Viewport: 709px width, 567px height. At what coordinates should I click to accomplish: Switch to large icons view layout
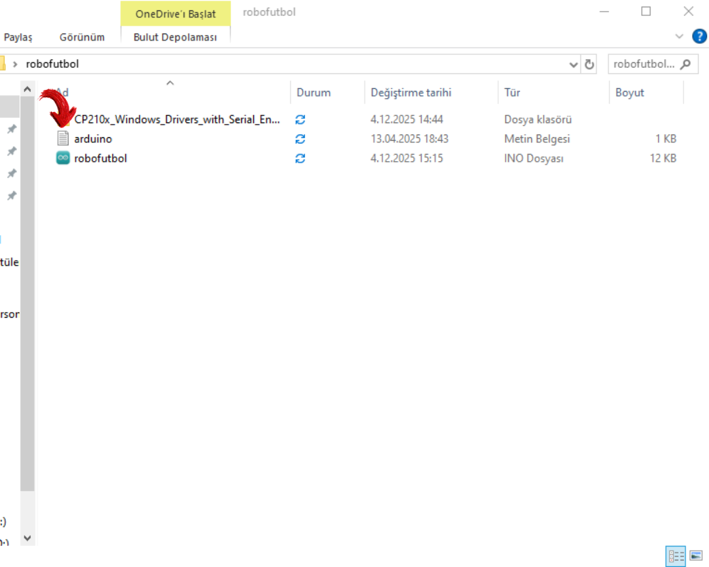click(696, 555)
